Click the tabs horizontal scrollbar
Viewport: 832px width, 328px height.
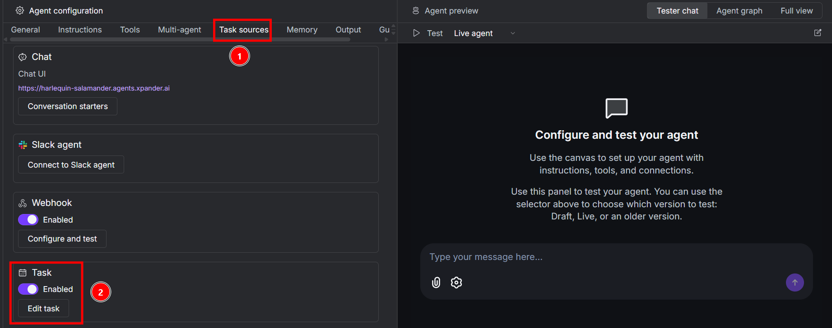click(181, 40)
